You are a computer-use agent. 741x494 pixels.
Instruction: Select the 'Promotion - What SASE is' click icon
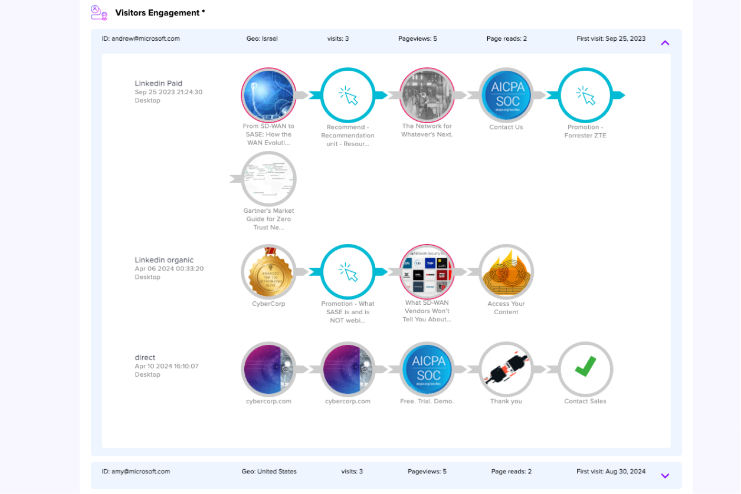[348, 272]
